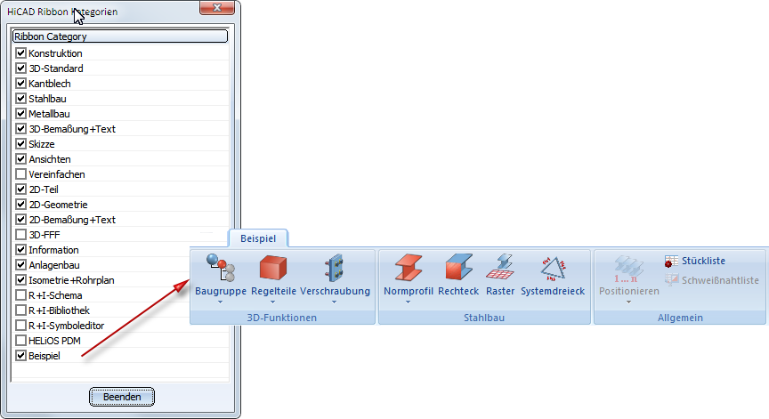Click the 3D-Funktionen group label

click(282, 318)
